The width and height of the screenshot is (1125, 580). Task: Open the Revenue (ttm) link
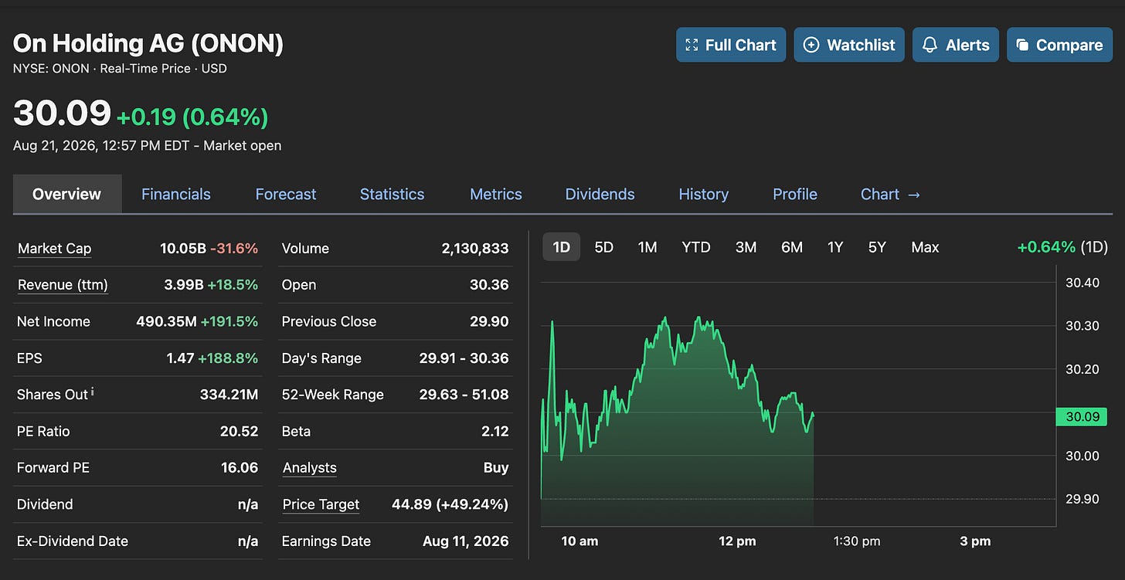pyautogui.click(x=63, y=285)
